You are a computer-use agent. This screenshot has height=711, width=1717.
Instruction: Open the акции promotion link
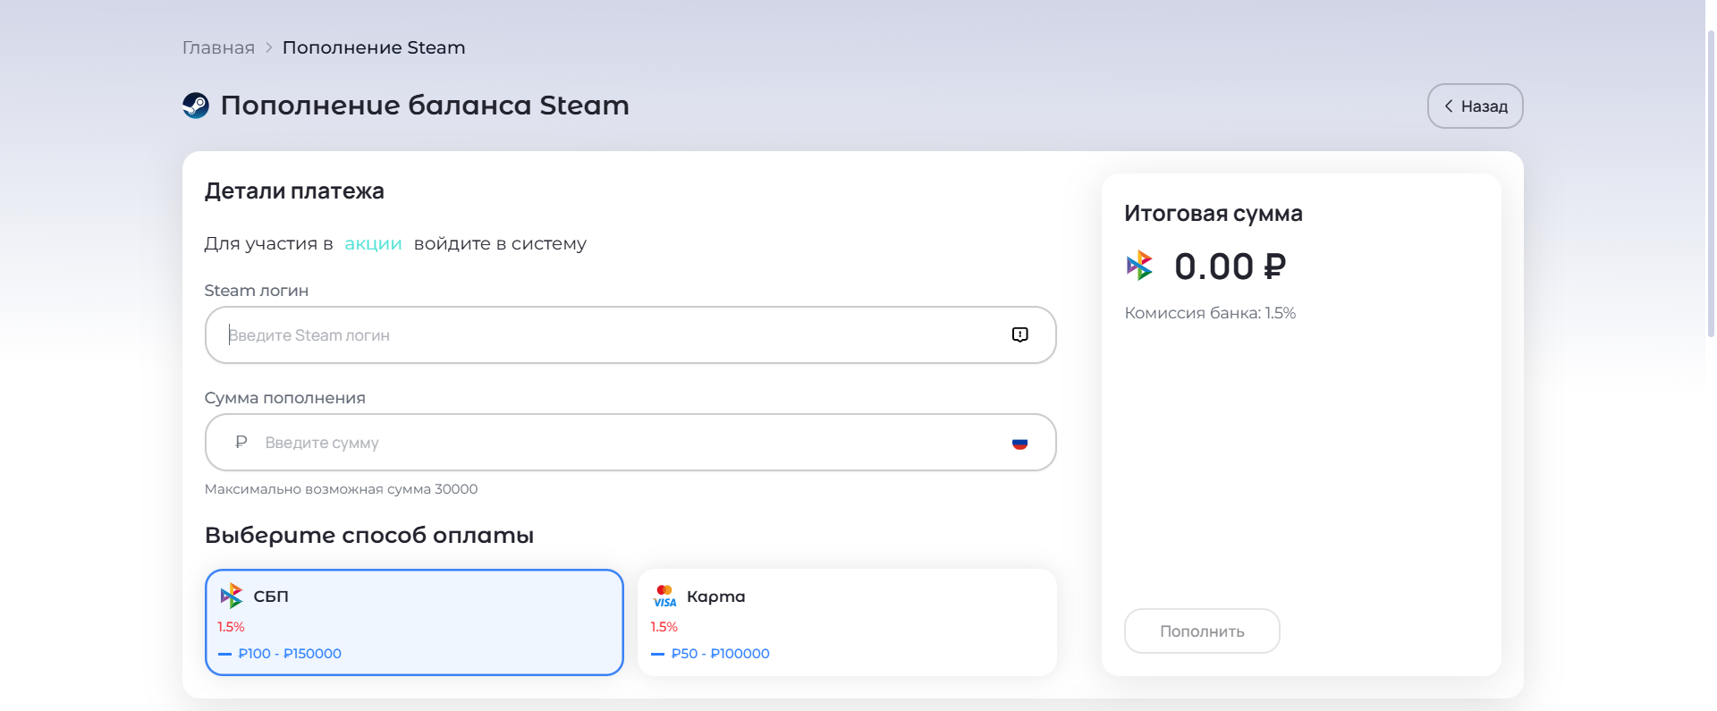[x=373, y=243]
